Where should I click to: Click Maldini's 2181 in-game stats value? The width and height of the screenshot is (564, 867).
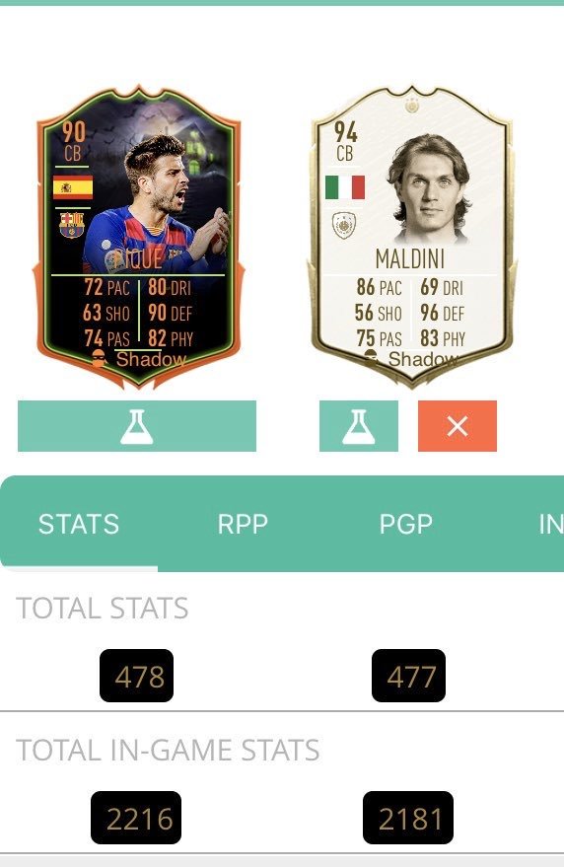click(408, 818)
